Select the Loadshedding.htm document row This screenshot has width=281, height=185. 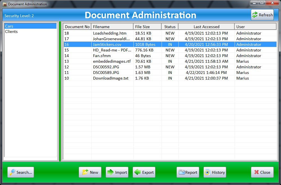pyautogui.click(x=110, y=33)
